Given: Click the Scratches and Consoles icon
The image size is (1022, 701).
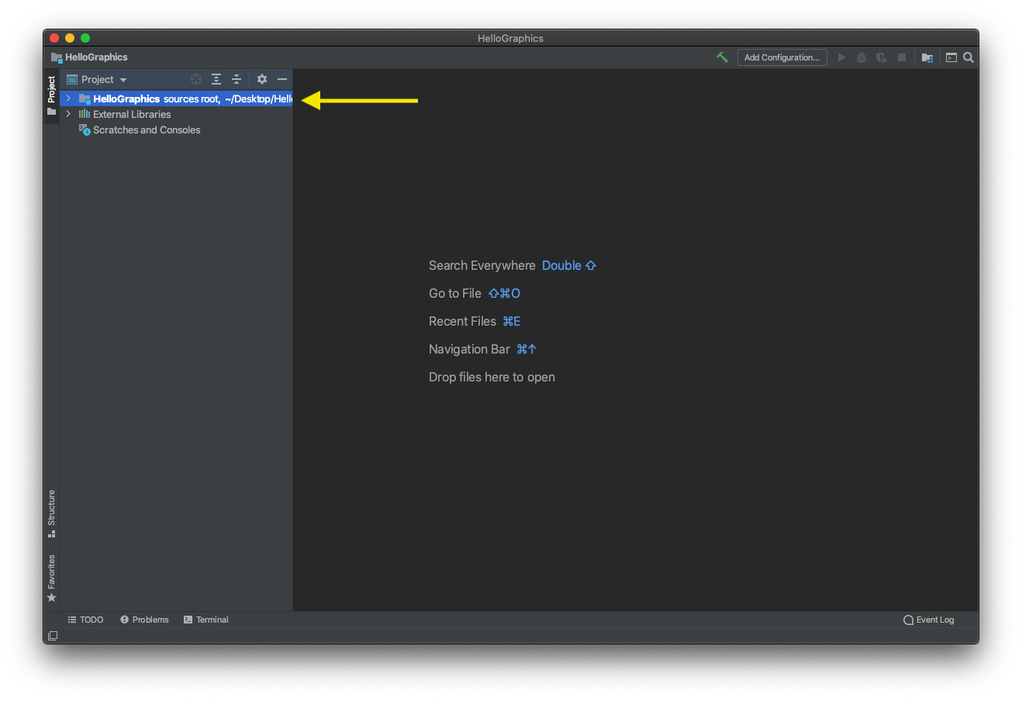Looking at the screenshot, I should tap(85, 129).
